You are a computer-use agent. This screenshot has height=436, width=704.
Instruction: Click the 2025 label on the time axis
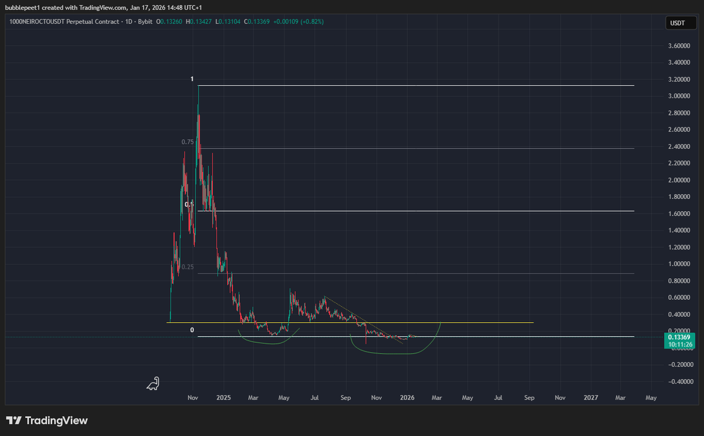coord(224,397)
